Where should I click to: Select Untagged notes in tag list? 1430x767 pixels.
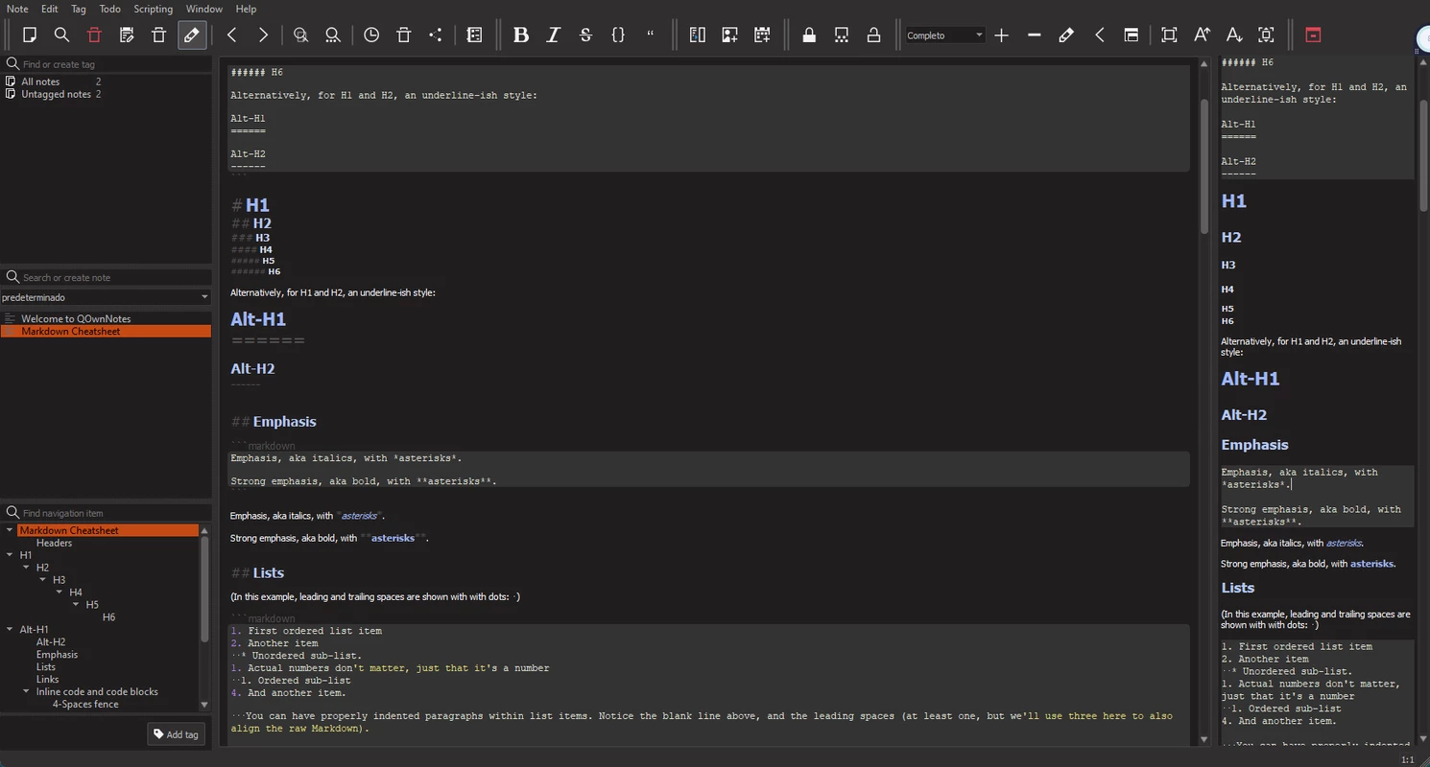pyautogui.click(x=56, y=94)
